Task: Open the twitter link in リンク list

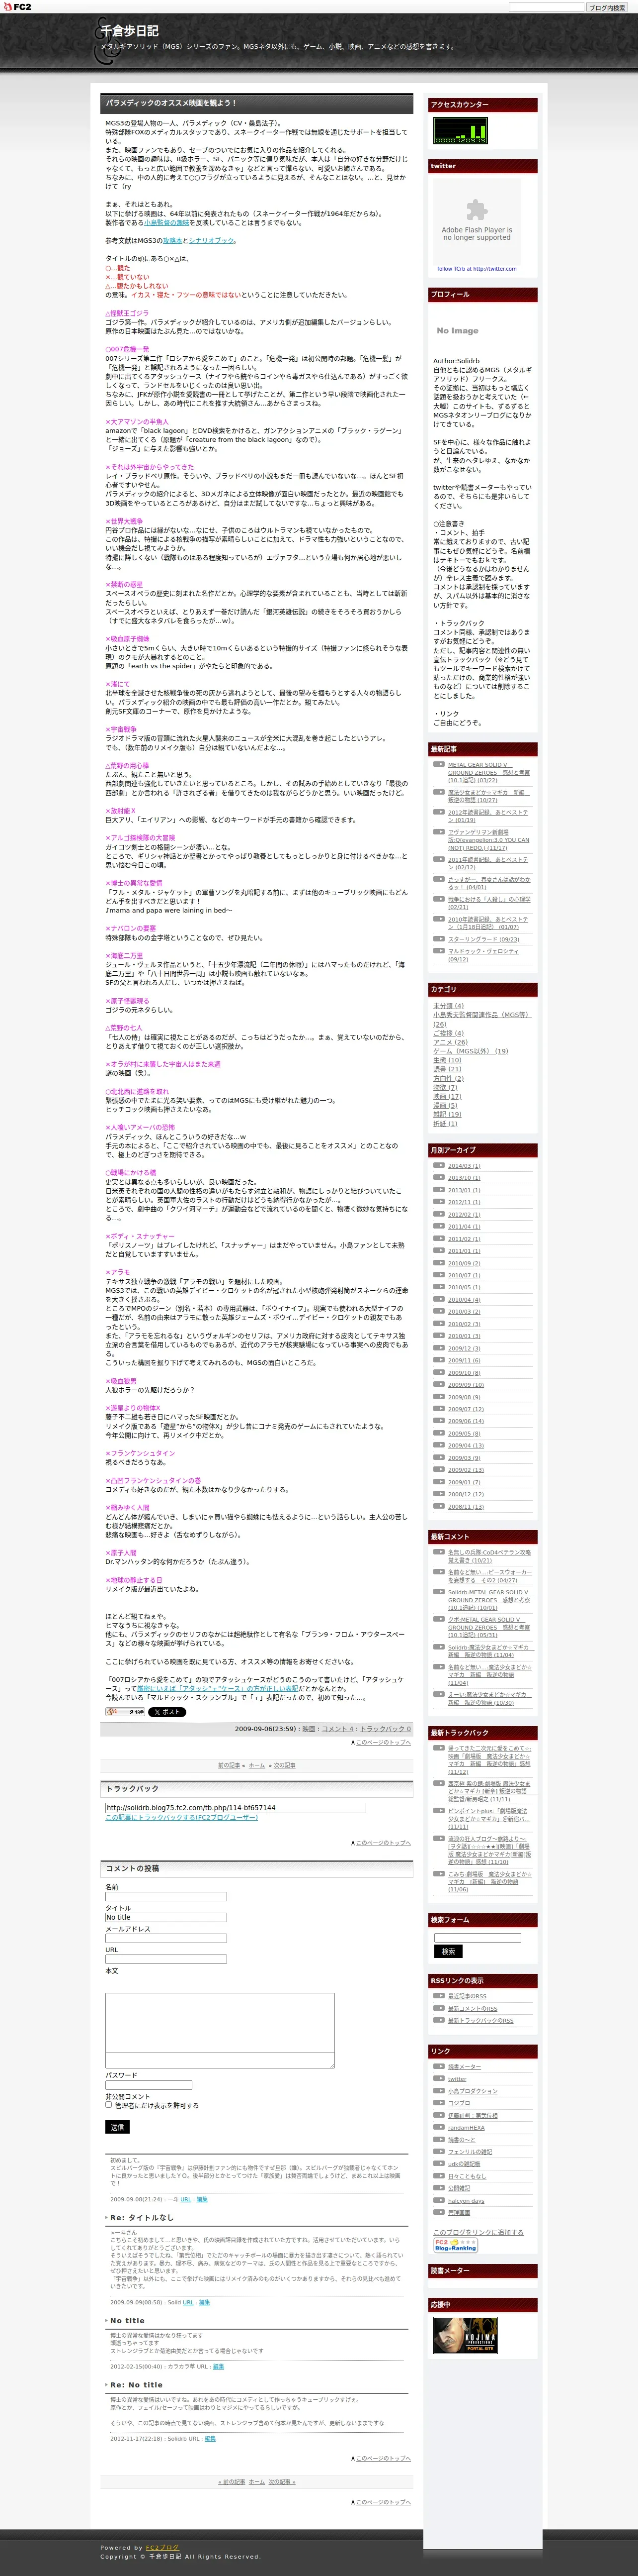Action: pos(456,2079)
